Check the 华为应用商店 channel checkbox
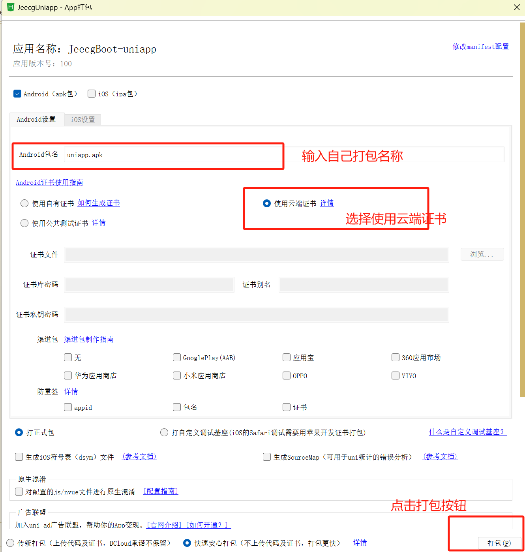This screenshot has width=525, height=552. pos(68,376)
